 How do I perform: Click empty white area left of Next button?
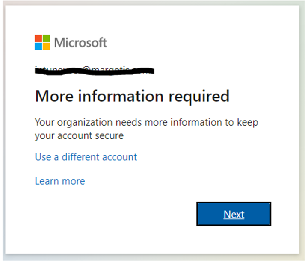[x=128, y=214]
